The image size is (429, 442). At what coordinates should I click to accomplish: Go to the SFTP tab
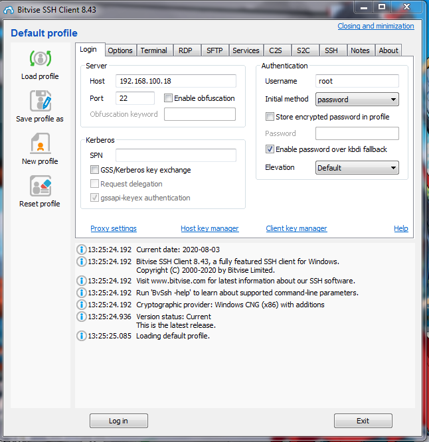214,50
